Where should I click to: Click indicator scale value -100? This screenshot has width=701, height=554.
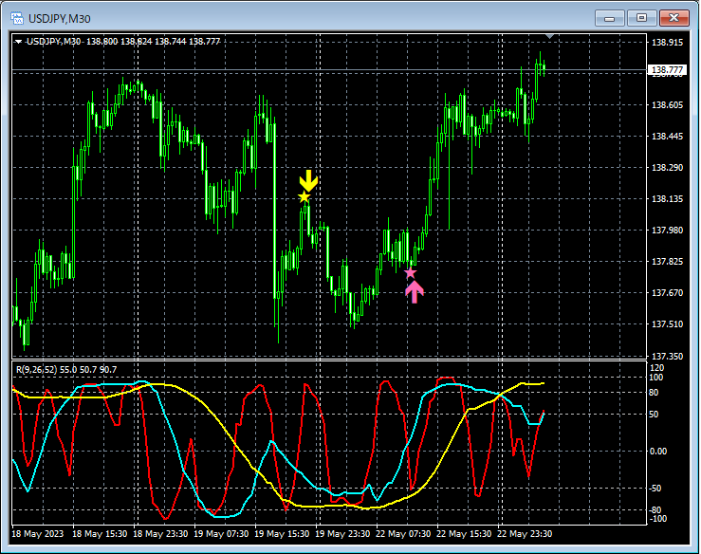[x=657, y=519]
